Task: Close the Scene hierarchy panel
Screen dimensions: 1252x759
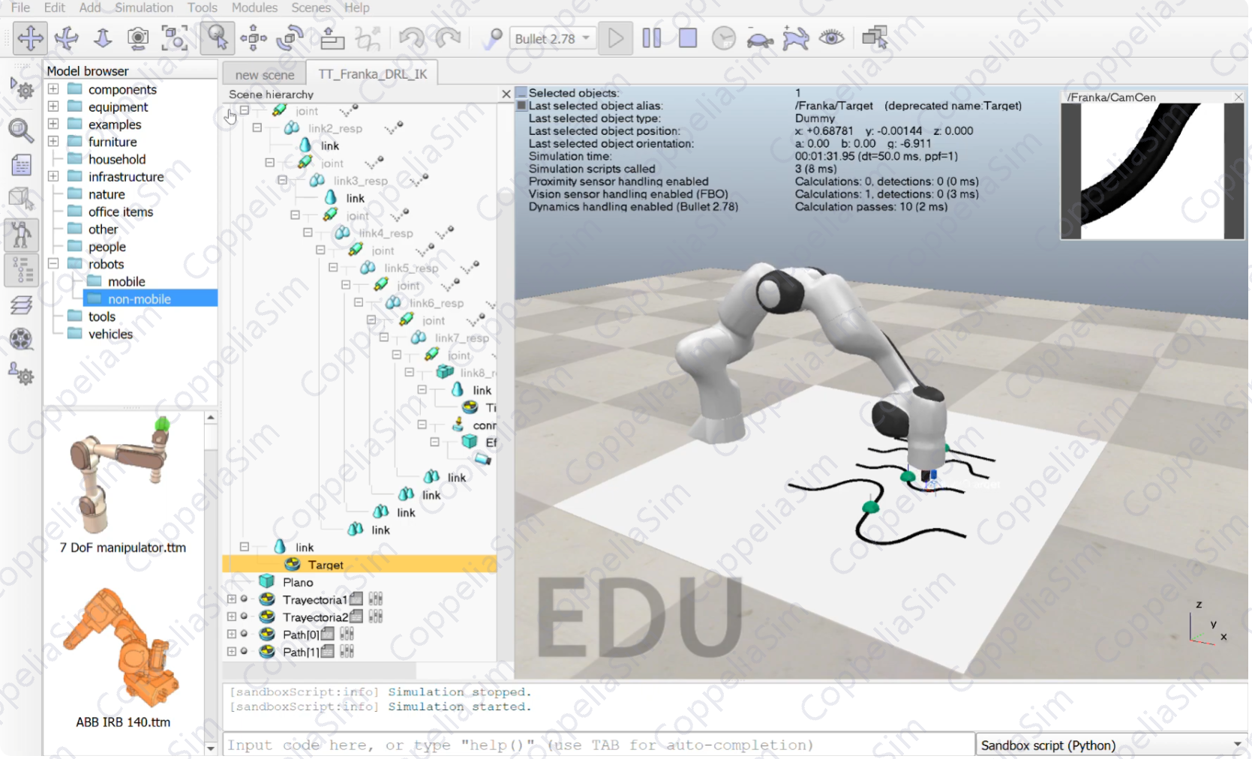Action: pos(506,94)
